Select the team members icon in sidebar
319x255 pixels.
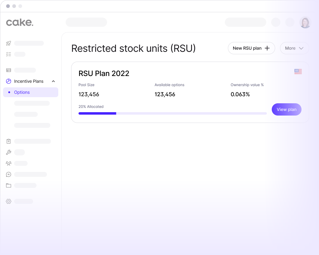(x=8, y=163)
